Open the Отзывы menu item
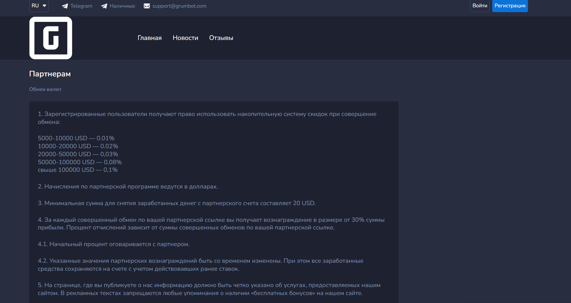Image resolution: width=571 pixels, height=303 pixels. pyautogui.click(x=221, y=38)
